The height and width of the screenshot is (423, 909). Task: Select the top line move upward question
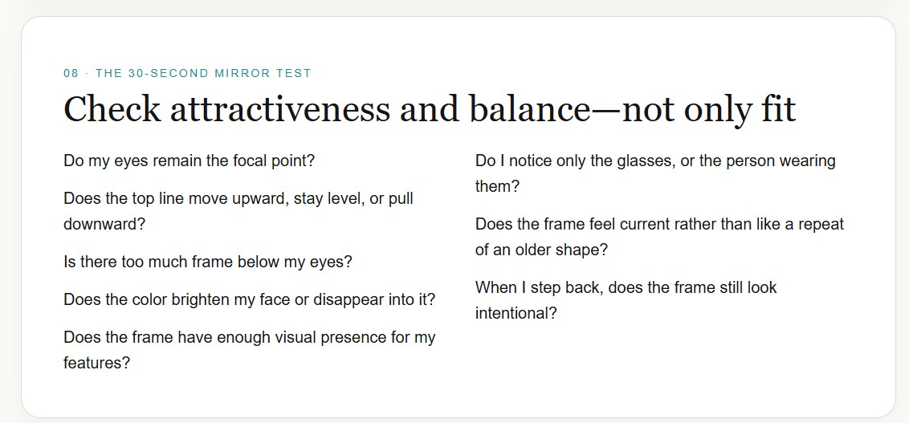[x=238, y=211]
